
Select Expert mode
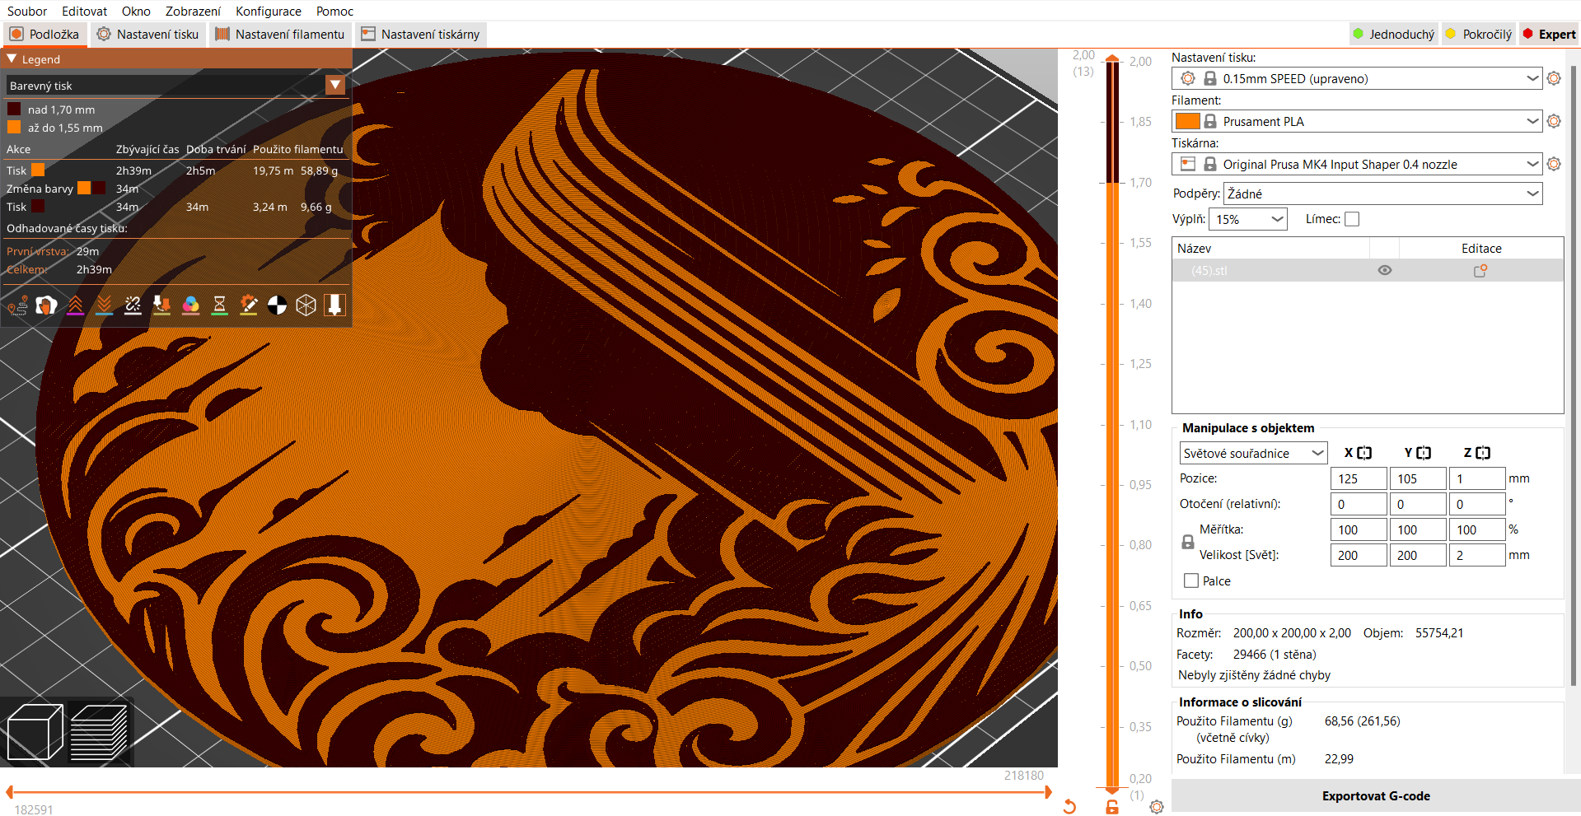pyautogui.click(x=1549, y=34)
